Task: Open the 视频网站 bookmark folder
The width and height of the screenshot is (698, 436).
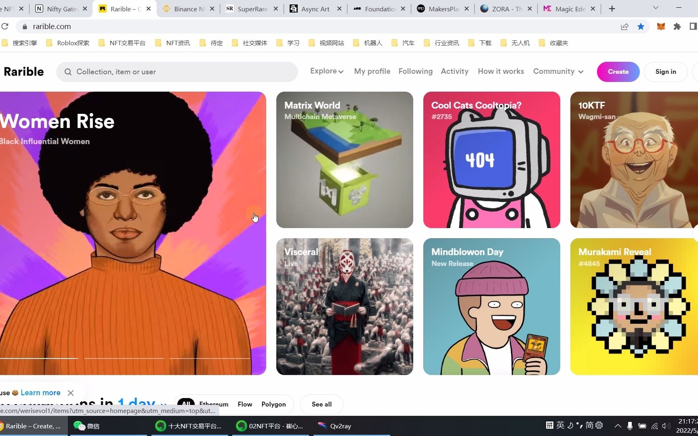Action: pos(326,43)
